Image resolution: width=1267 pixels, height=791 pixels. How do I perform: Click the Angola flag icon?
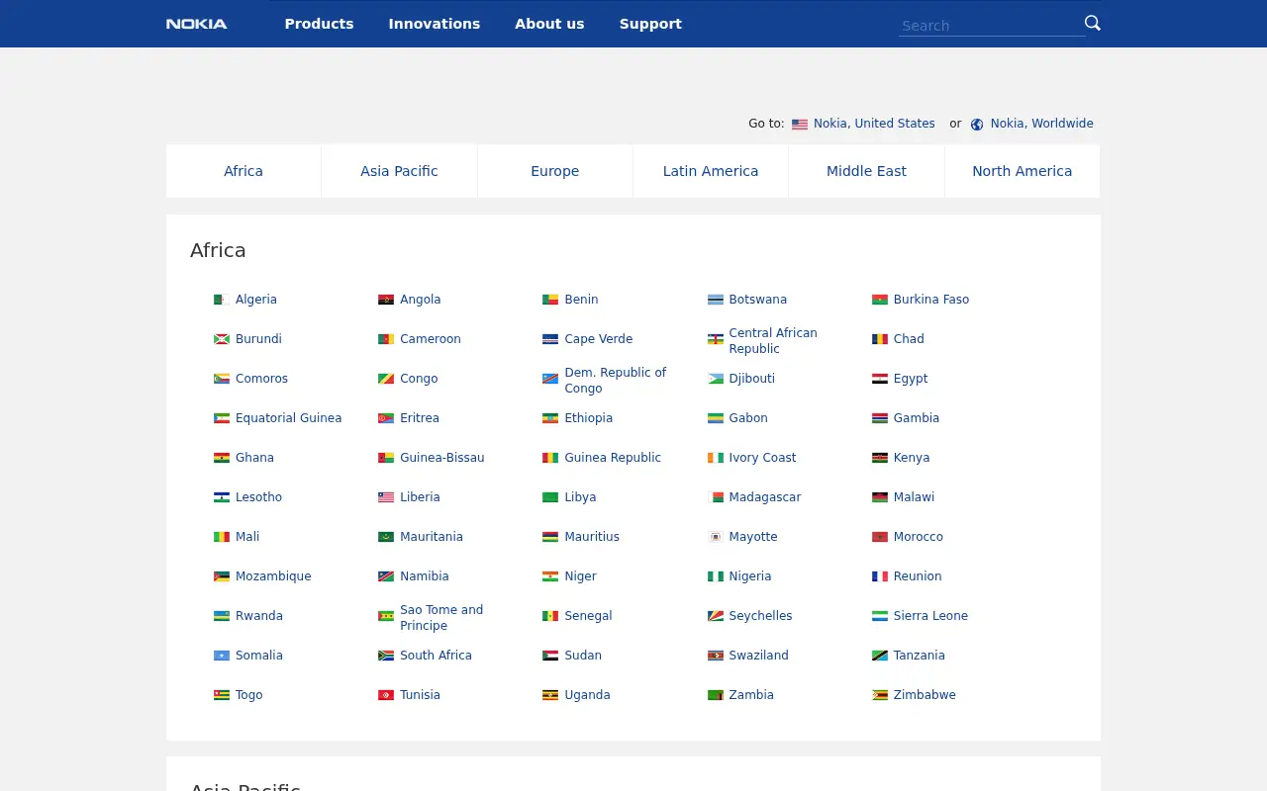(x=386, y=300)
